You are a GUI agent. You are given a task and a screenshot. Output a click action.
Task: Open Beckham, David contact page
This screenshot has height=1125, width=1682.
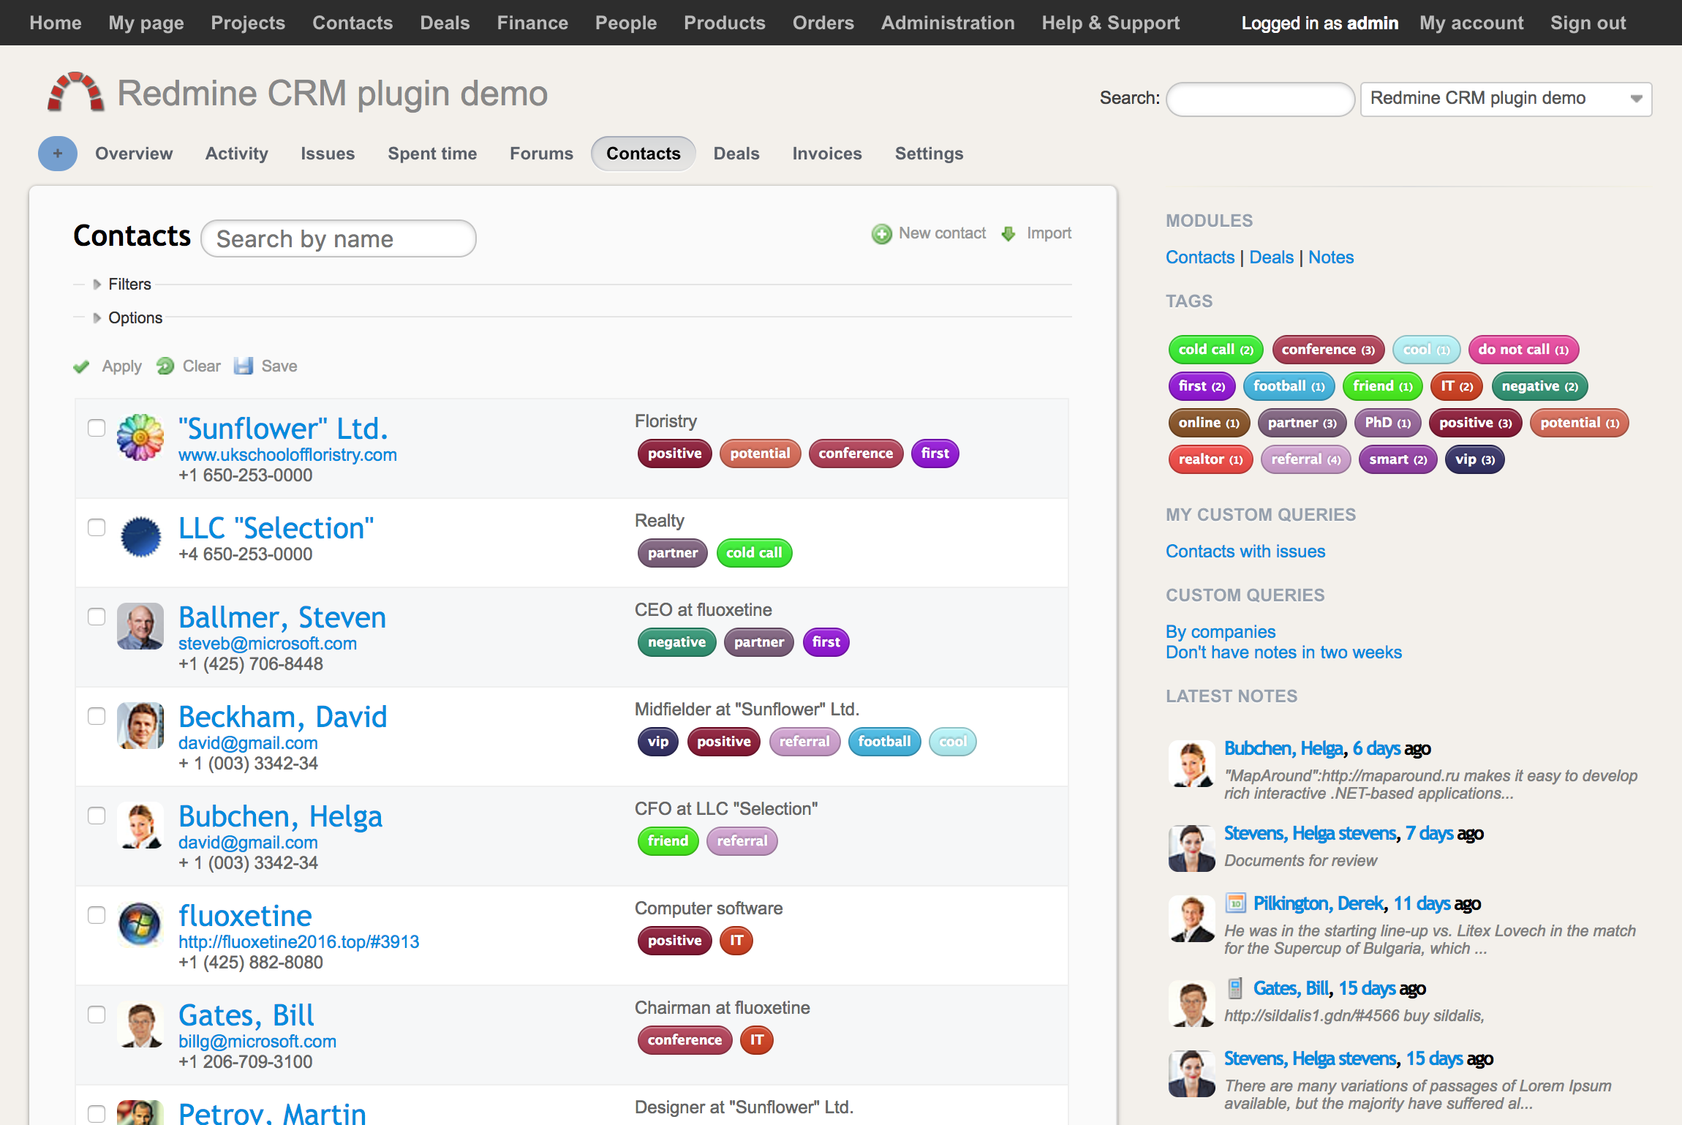click(282, 717)
